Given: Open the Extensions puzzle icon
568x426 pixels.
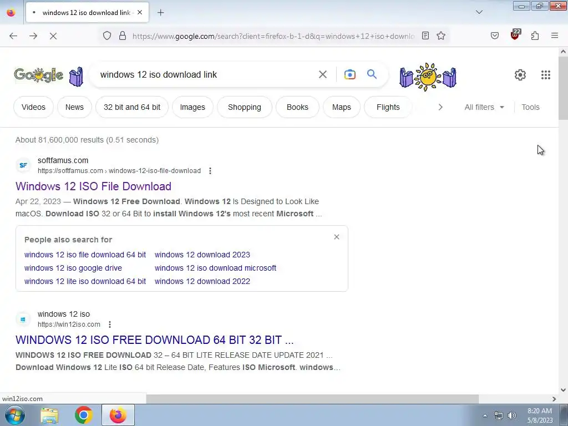Looking at the screenshot, I should pos(535,35).
